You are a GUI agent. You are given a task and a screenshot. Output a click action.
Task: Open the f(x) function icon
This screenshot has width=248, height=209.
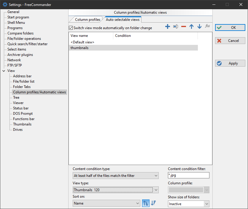pos(208,26)
